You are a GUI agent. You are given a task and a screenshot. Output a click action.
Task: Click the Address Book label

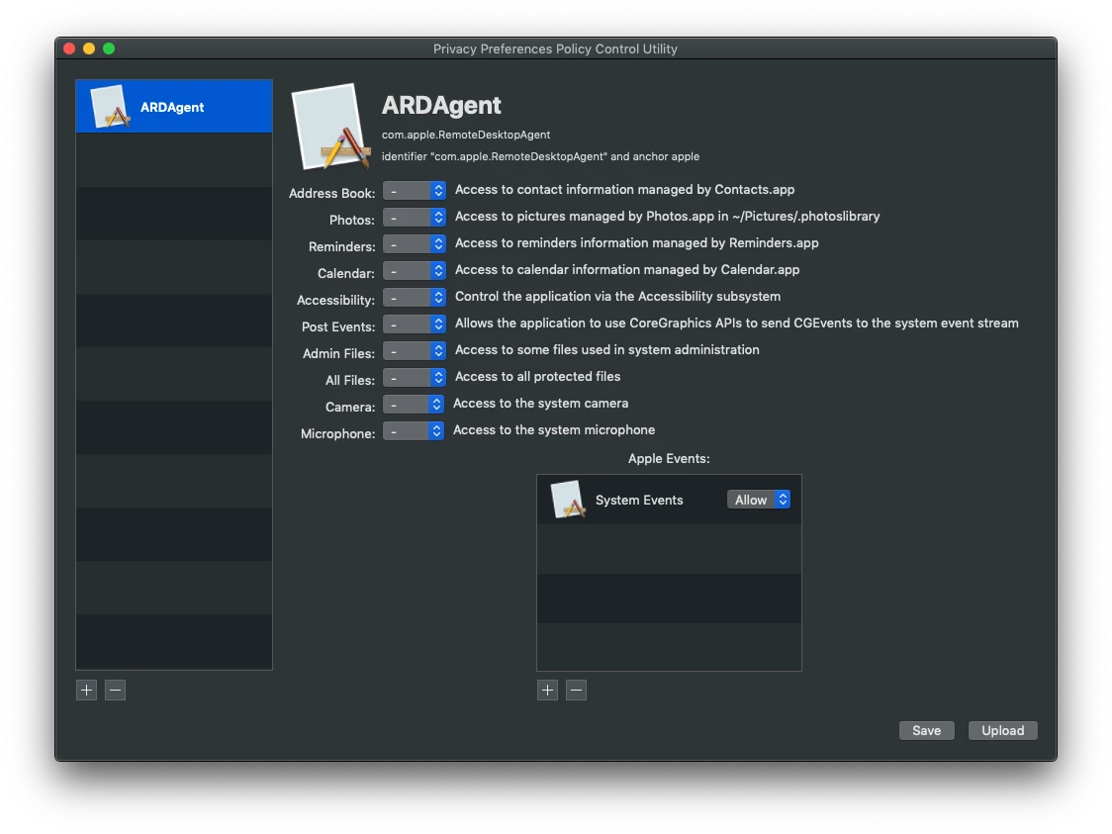(x=331, y=193)
